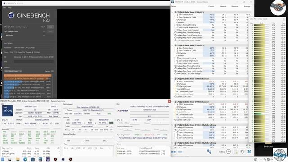Screen dimensions: 288x162
Task: Click the last red circle taskbar icon
Action: pos(71,159)
